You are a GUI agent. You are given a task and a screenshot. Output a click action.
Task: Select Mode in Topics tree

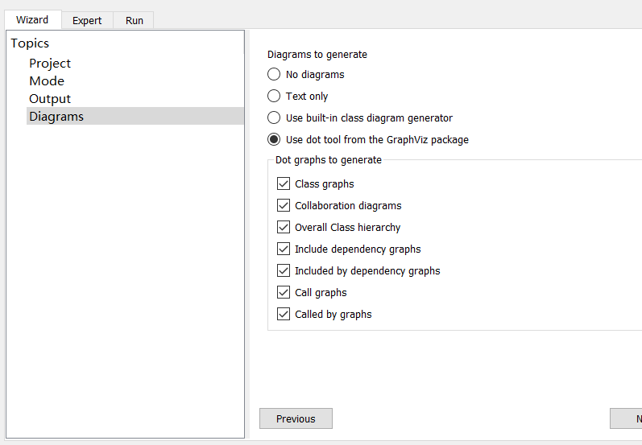pos(47,81)
